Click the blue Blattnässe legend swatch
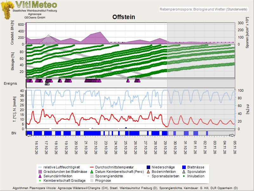Image resolution: width=254 pixels, height=191 pixels. coord(184,167)
